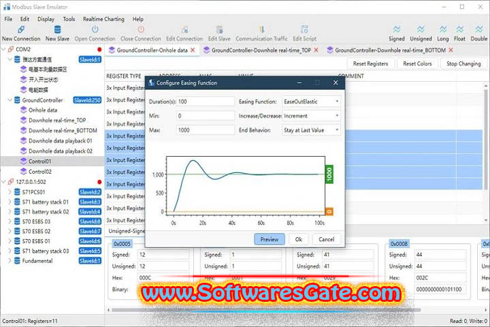Screen dimensions: 490x327
Task: Click the New Slave toolbar icon
Action: pos(57,30)
